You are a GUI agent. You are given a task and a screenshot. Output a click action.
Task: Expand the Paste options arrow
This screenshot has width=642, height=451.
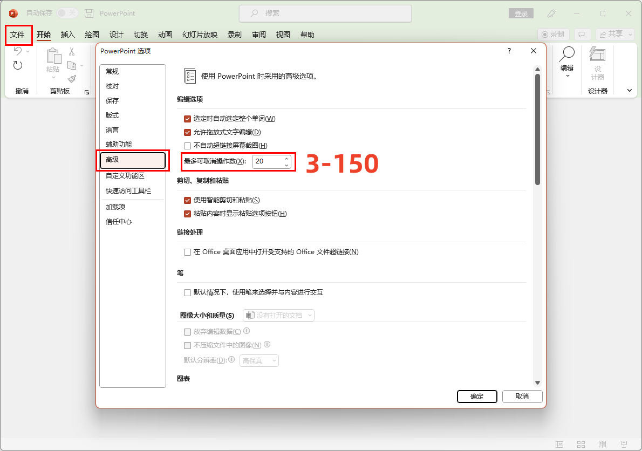53,77
